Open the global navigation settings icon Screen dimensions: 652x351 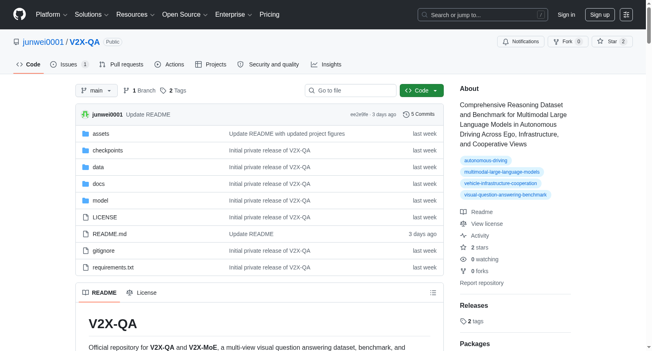coord(626,15)
